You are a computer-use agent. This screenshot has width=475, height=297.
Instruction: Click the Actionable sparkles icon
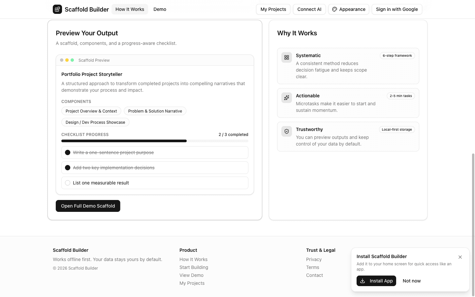[x=286, y=98]
